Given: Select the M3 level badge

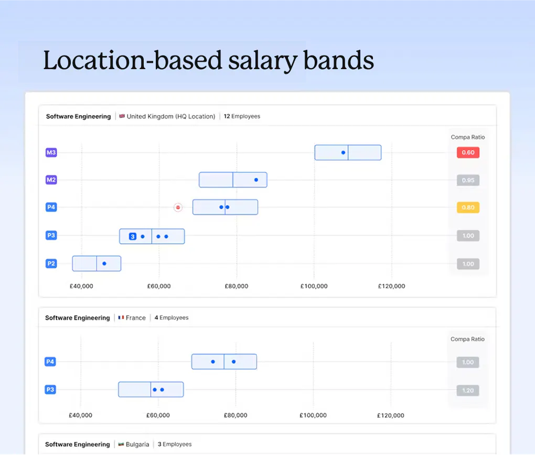Looking at the screenshot, I should click(x=51, y=152).
